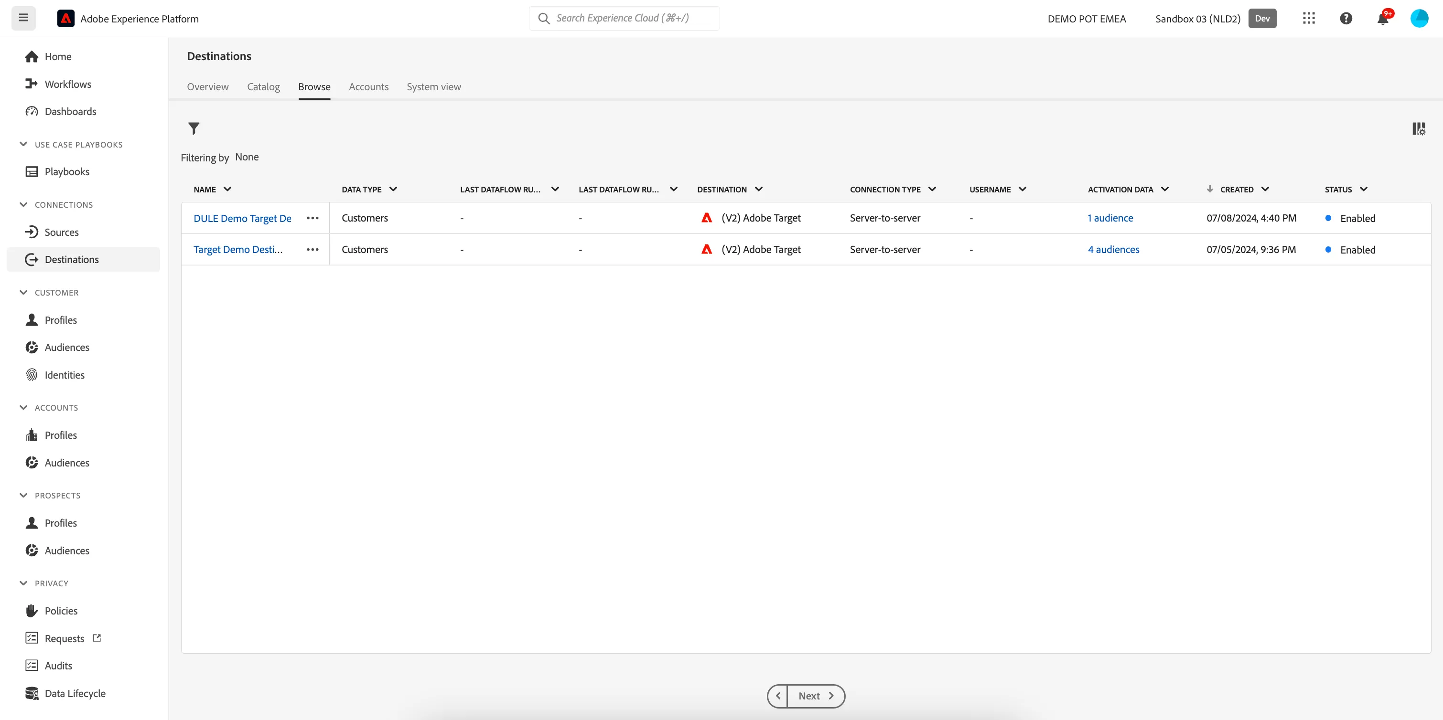Open Target Demo Desti... destination
Image resolution: width=1443 pixels, height=720 pixels.
coord(238,250)
